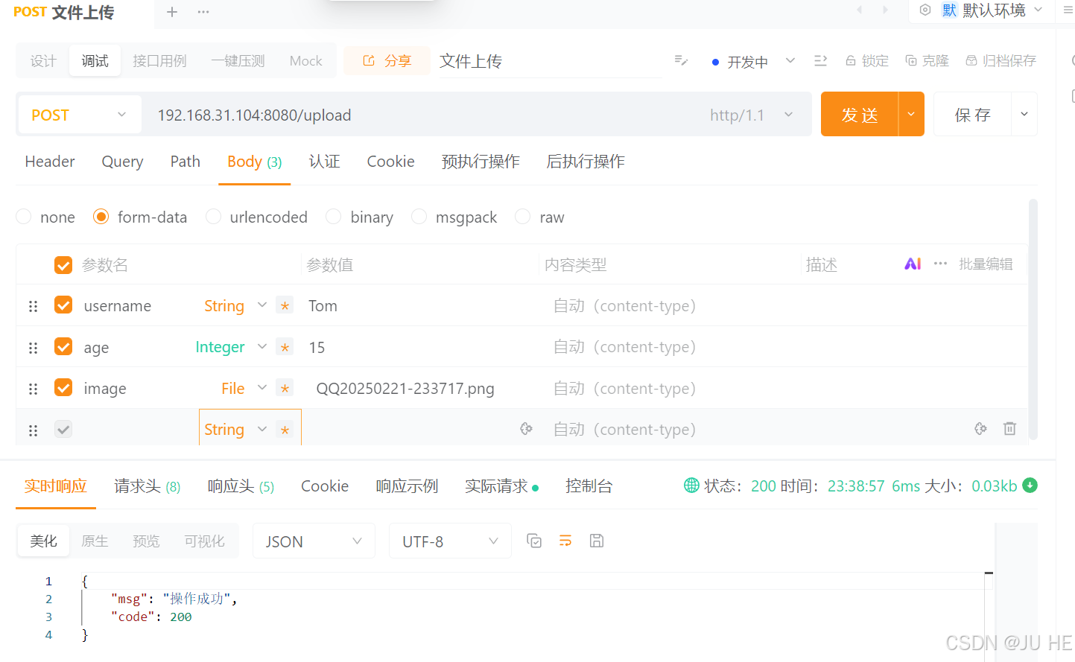Switch to Cookie request tab
This screenshot has width=1075, height=662.
pyautogui.click(x=390, y=162)
